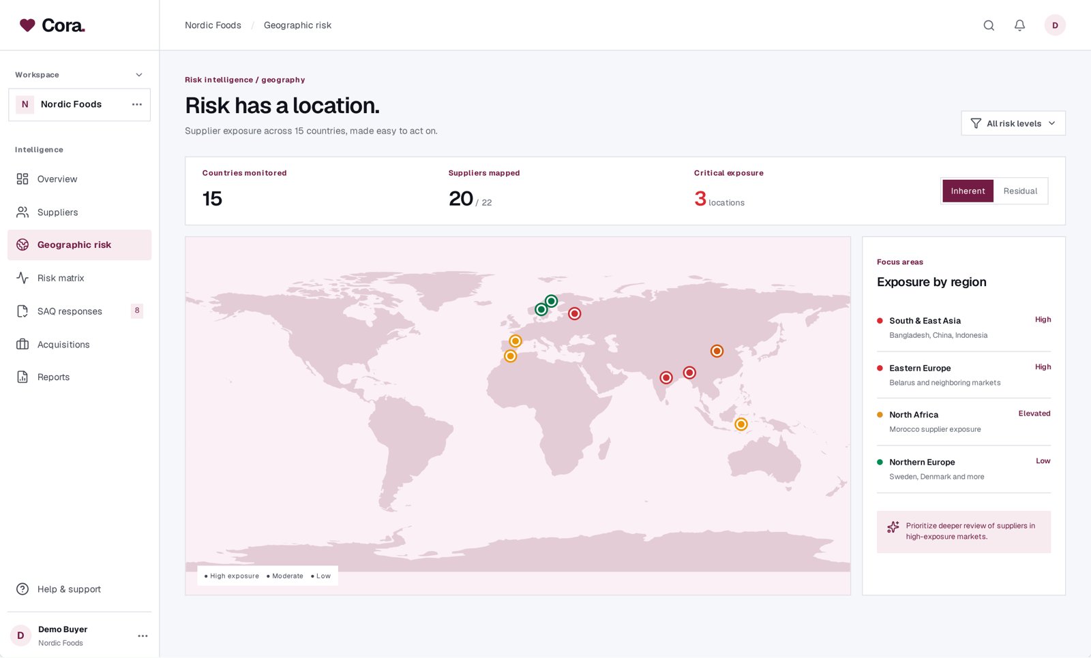
Task: Click Suppliers mapped value 20 / 22
Action: click(470, 199)
